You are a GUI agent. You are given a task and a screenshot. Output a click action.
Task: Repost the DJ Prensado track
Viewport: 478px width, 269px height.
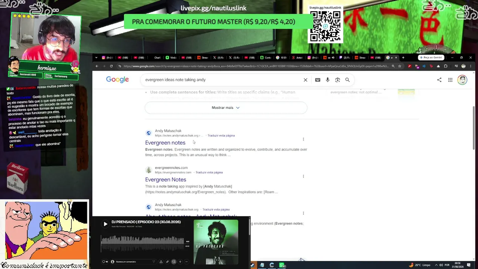click(x=174, y=262)
